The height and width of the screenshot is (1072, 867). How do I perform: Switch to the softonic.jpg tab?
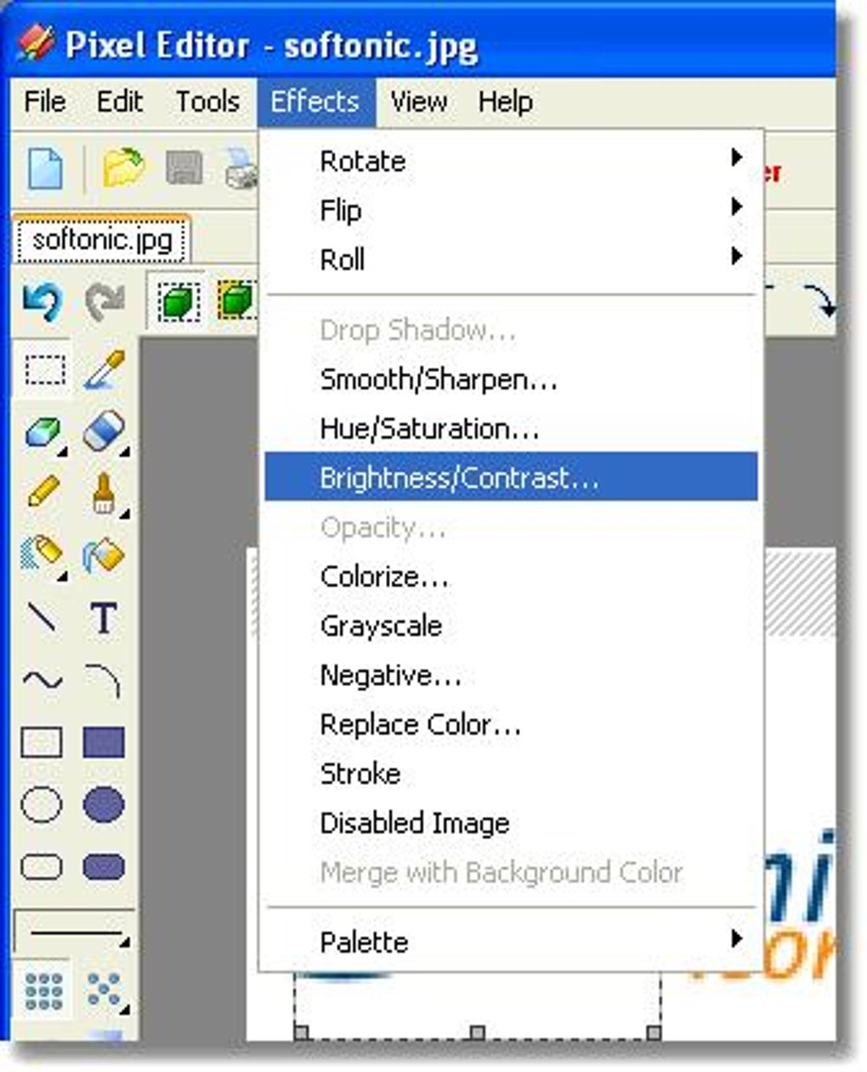click(102, 240)
